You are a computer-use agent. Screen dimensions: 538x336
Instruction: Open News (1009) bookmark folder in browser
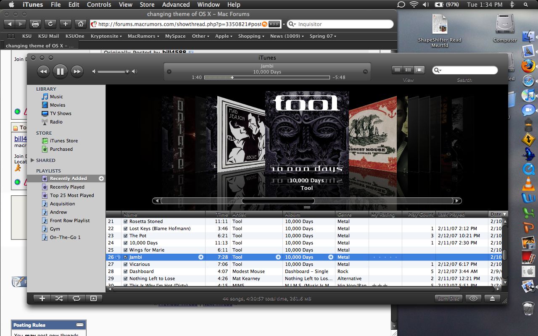287,36
